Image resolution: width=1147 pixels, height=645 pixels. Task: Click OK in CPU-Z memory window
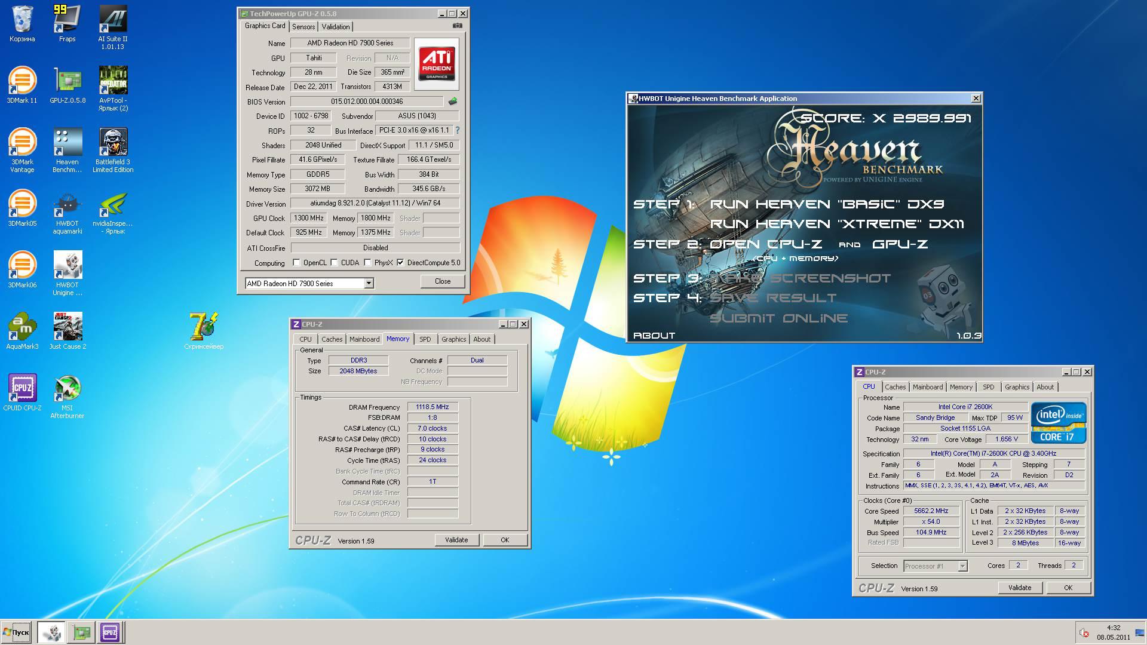tap(505, 540)
